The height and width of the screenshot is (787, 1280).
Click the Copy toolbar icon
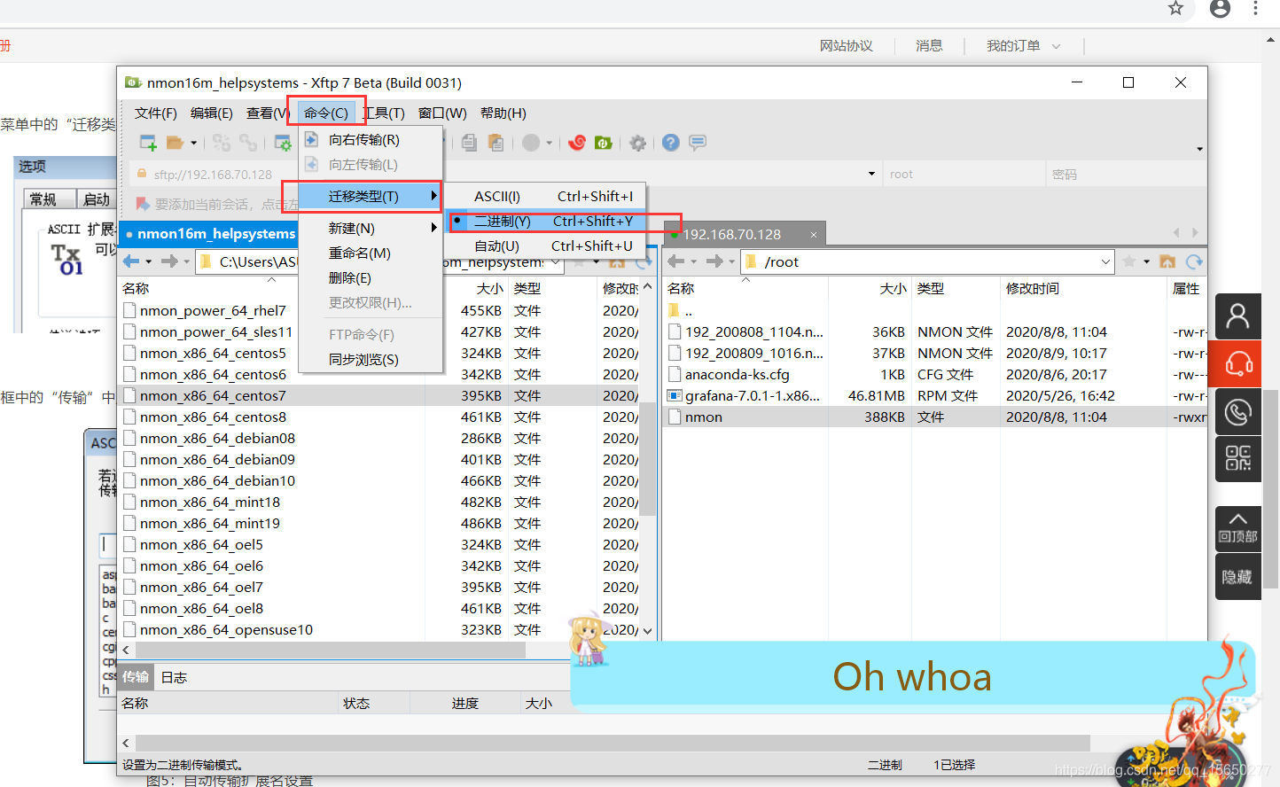pos(469,143)
